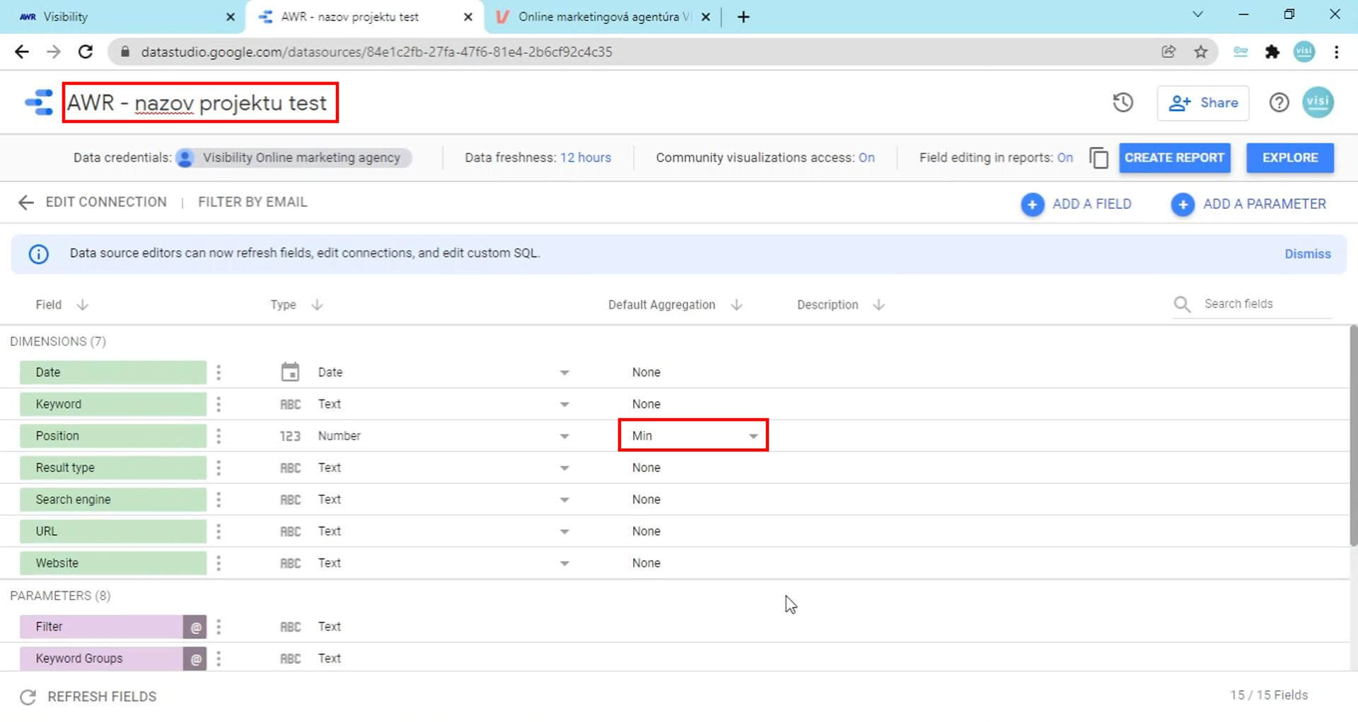This screenshot has width=1358, height=722.
Task: Switch to the Visibility browser tab
Action: pos(120,17)
